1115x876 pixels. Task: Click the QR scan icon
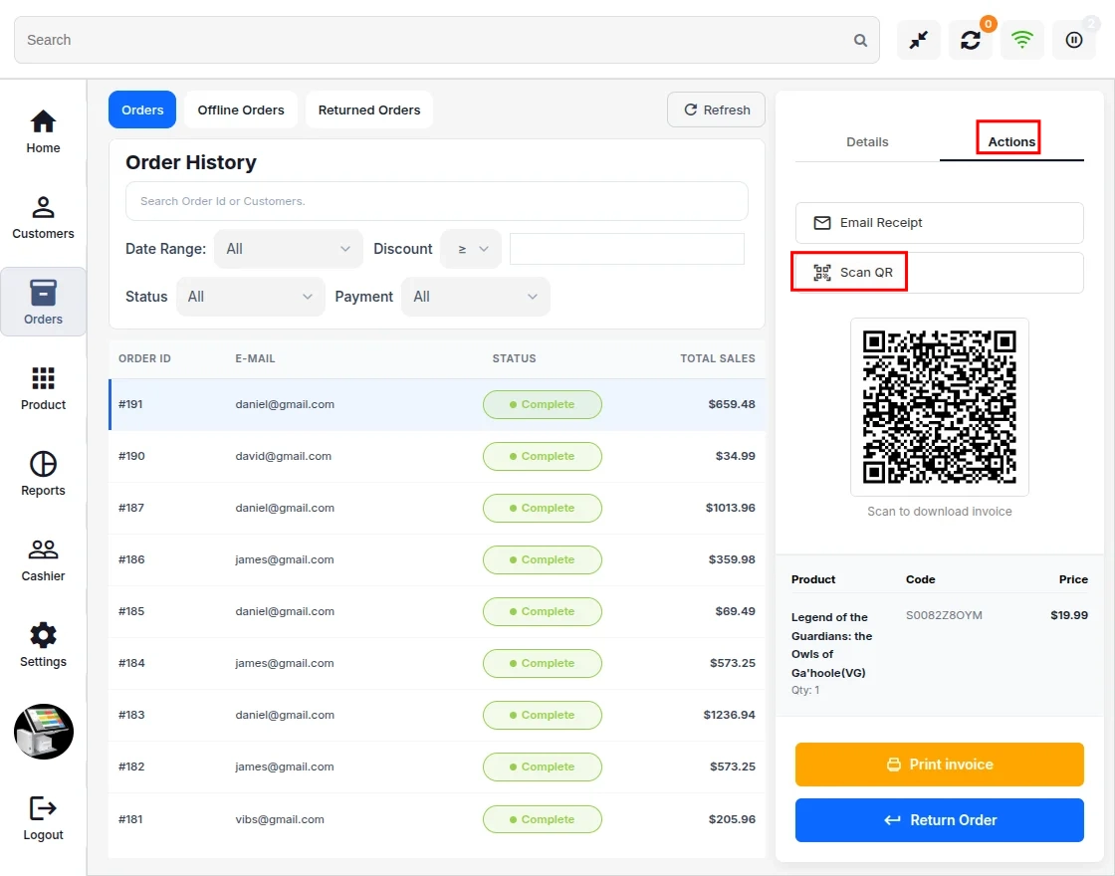tap(822, 273)
